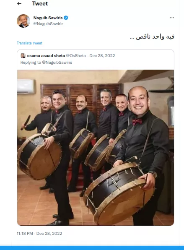Image resolution: width=184 pixels, height=250 pixels.
Task: Open the Naguib Sawiris display name
Action: (x=48, y=18)
